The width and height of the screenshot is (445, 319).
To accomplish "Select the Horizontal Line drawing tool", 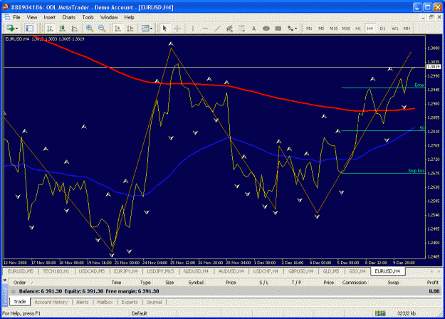I will pos(205,28).
